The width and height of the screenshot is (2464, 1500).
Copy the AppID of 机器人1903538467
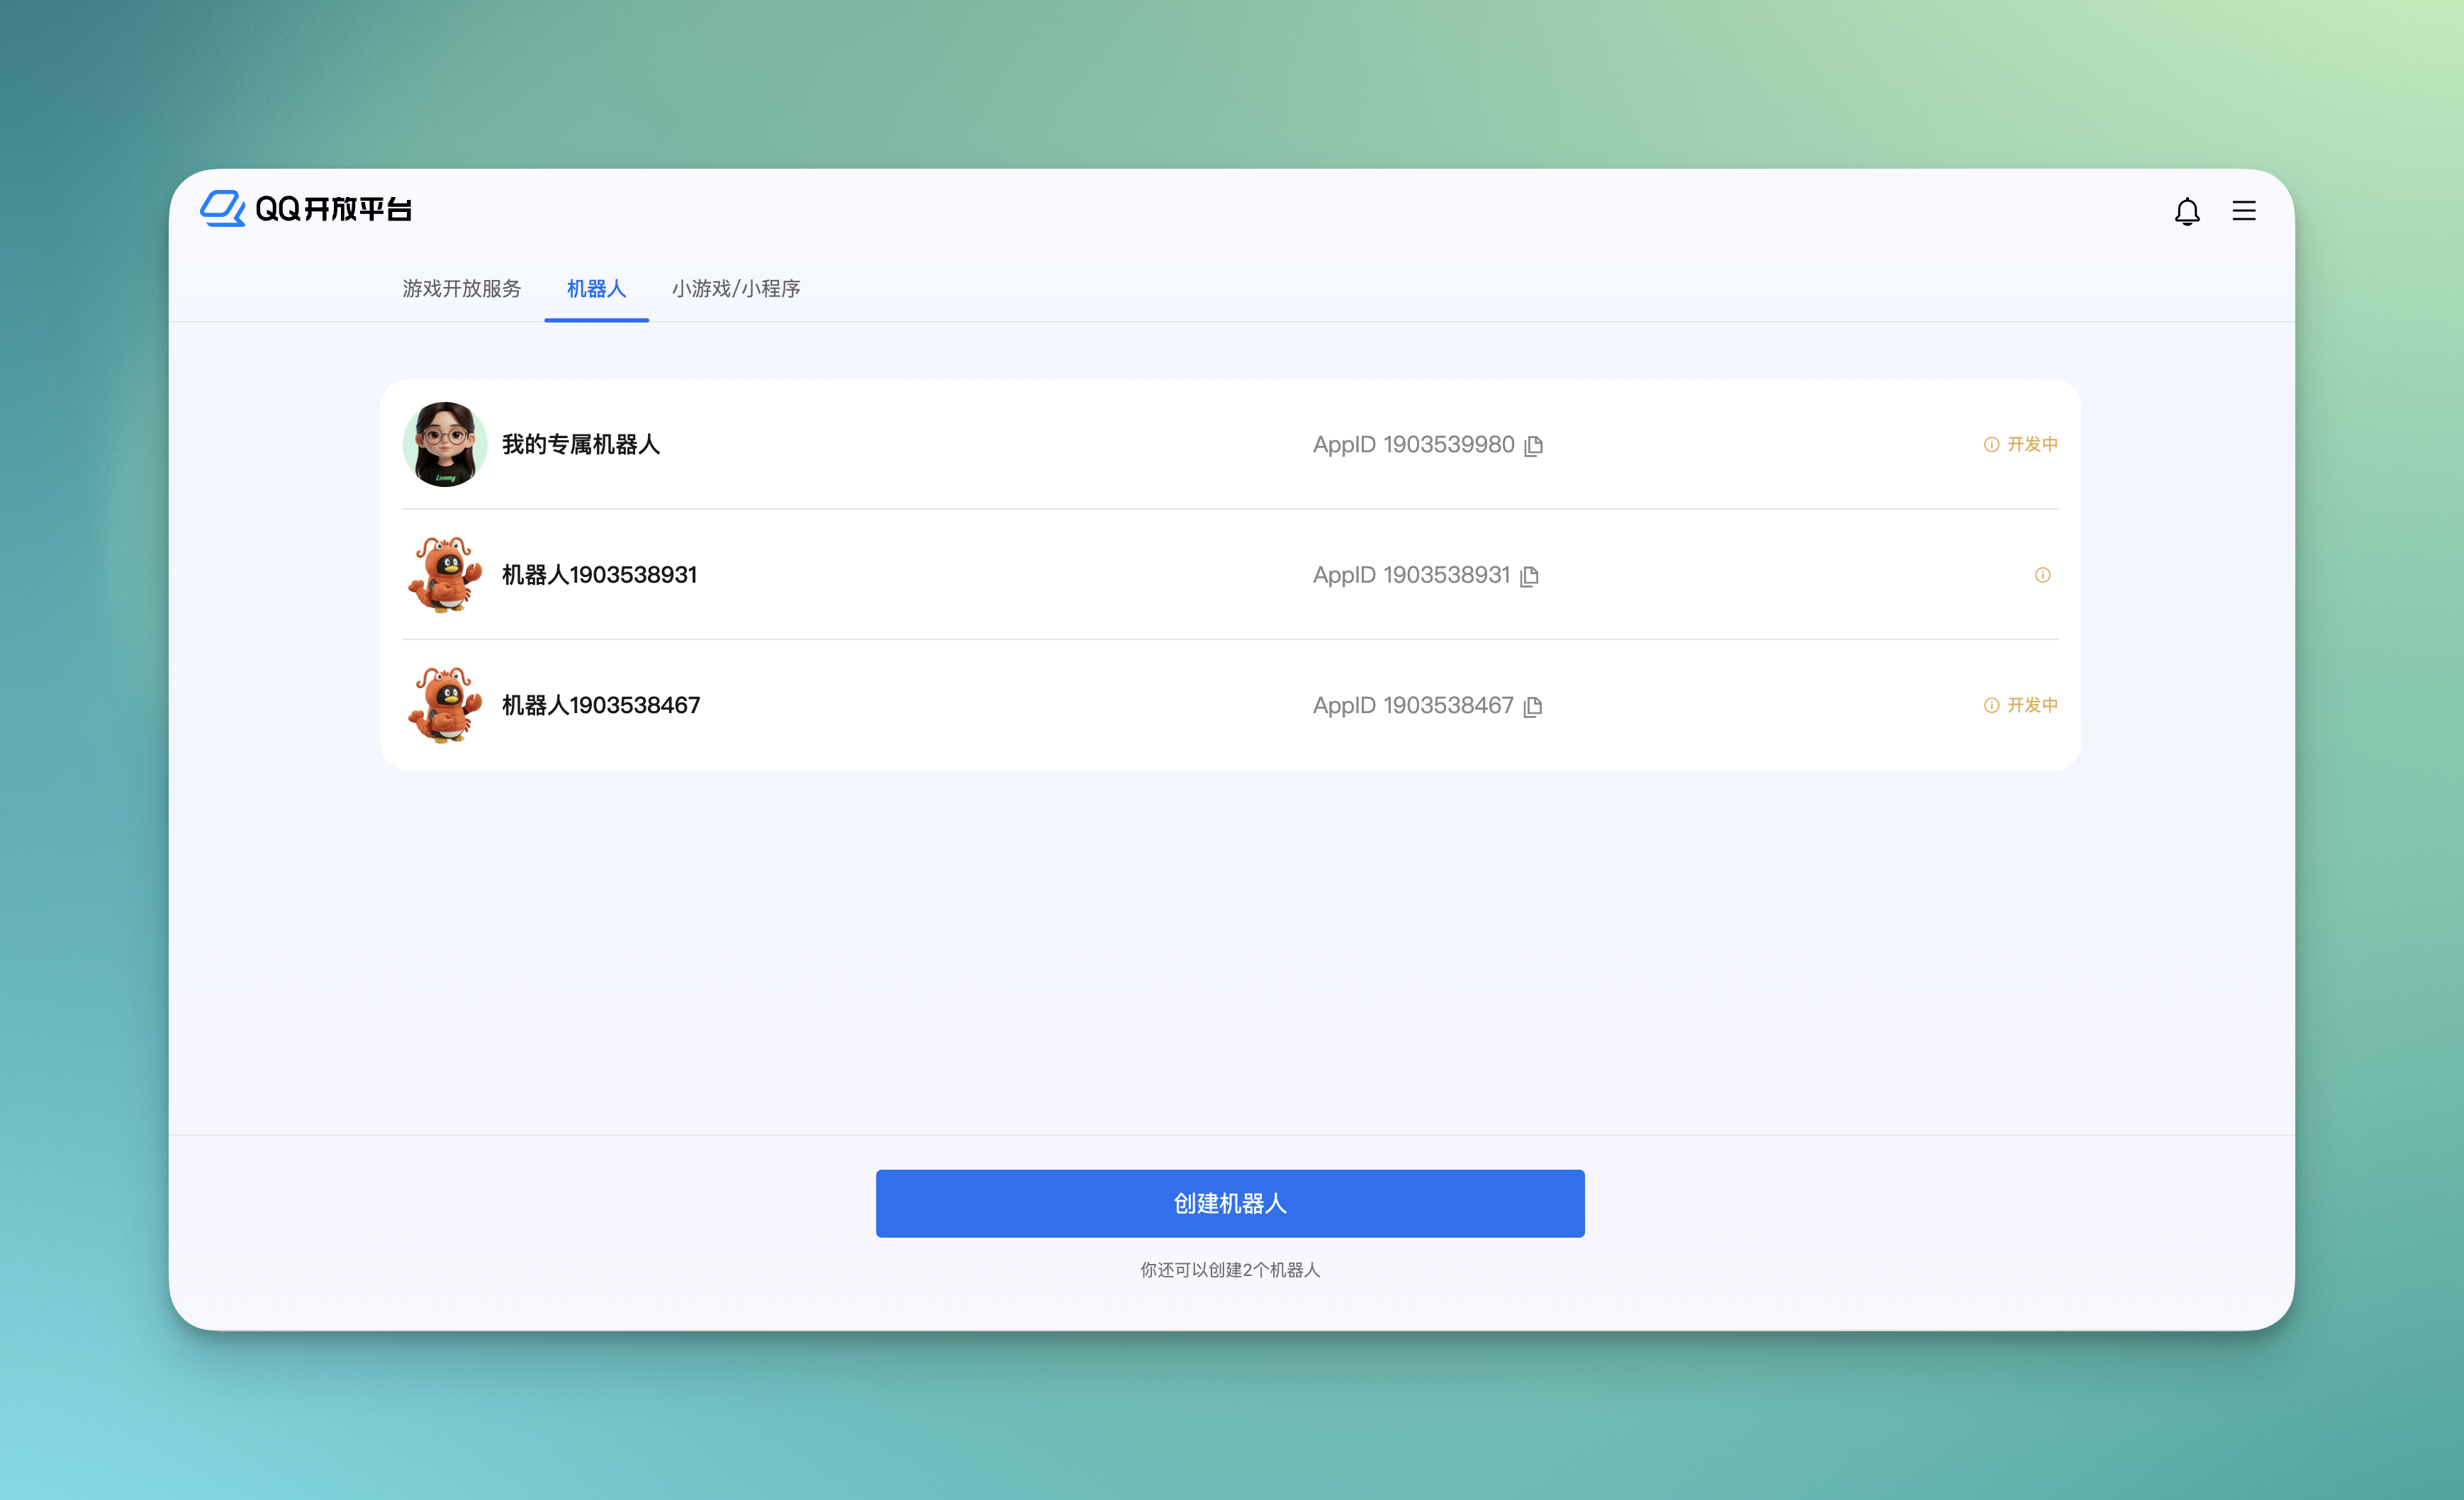coord(1533,706)
